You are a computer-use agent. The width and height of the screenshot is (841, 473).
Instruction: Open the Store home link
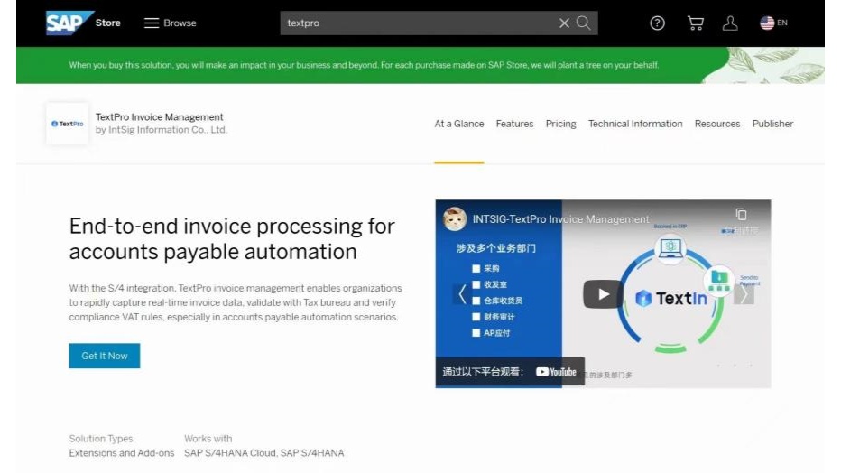point(107,23)
